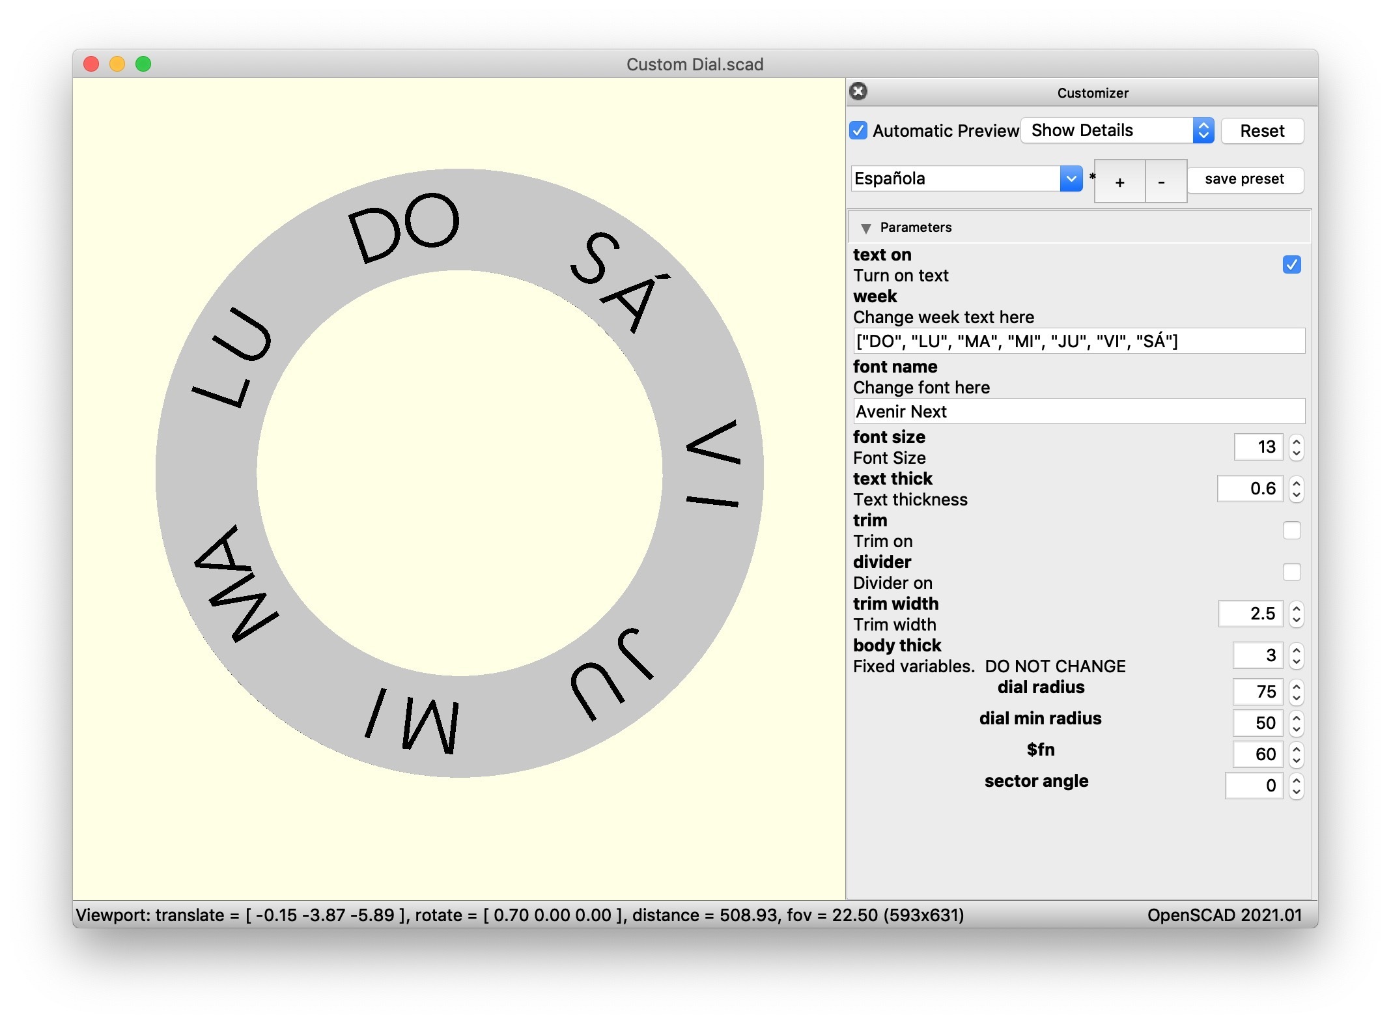Uncheck Automatic Preview checkbox
Screen dimensions: 1391x1024
858,130
